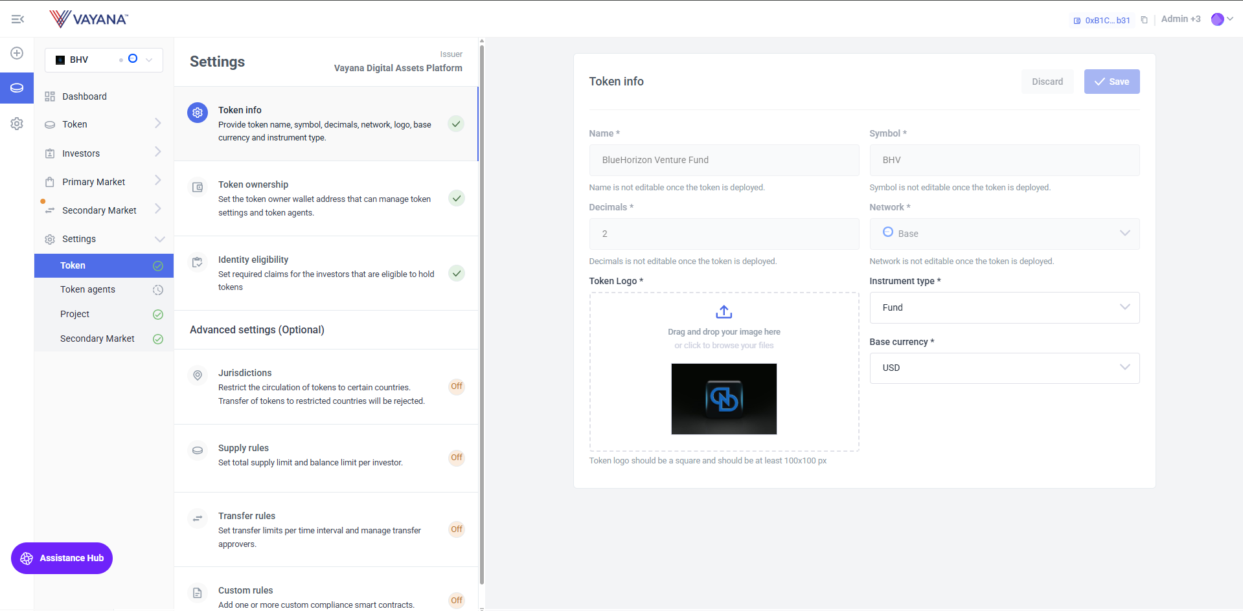1243x611 pixels.
Task: Click the uploaded token logo thumbnail
Action: click(x=724, y=399)
